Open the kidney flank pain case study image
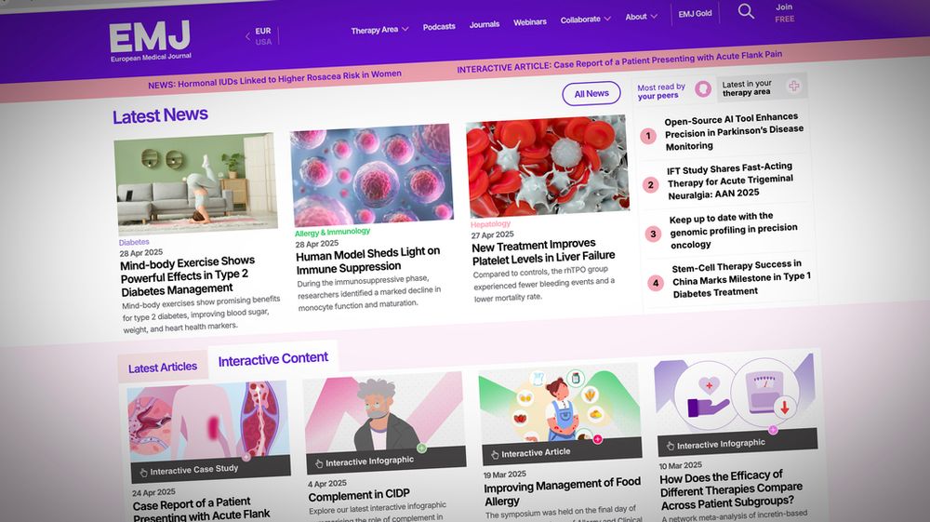 coord(208,422)
